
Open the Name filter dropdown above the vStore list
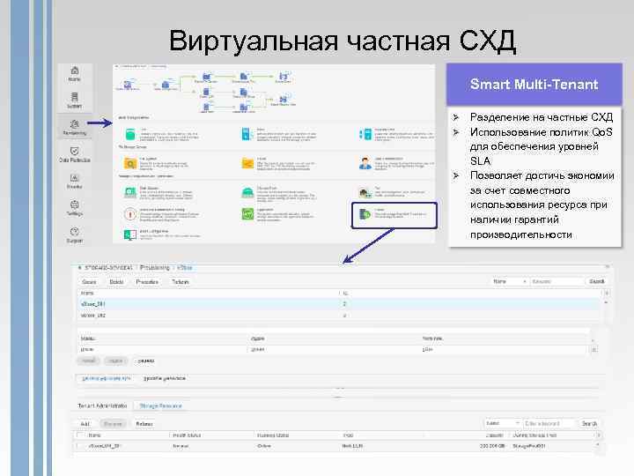(510, 281)
